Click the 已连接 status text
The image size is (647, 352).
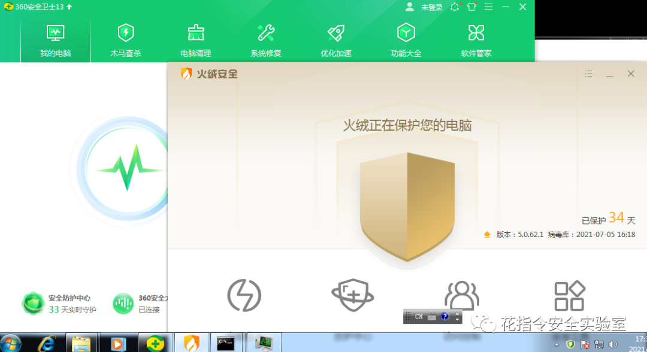pos(149,309)
